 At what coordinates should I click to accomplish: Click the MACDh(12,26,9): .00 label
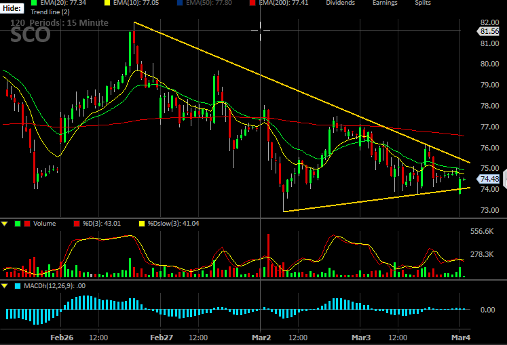pyautogui.click(x=55, y=286)
